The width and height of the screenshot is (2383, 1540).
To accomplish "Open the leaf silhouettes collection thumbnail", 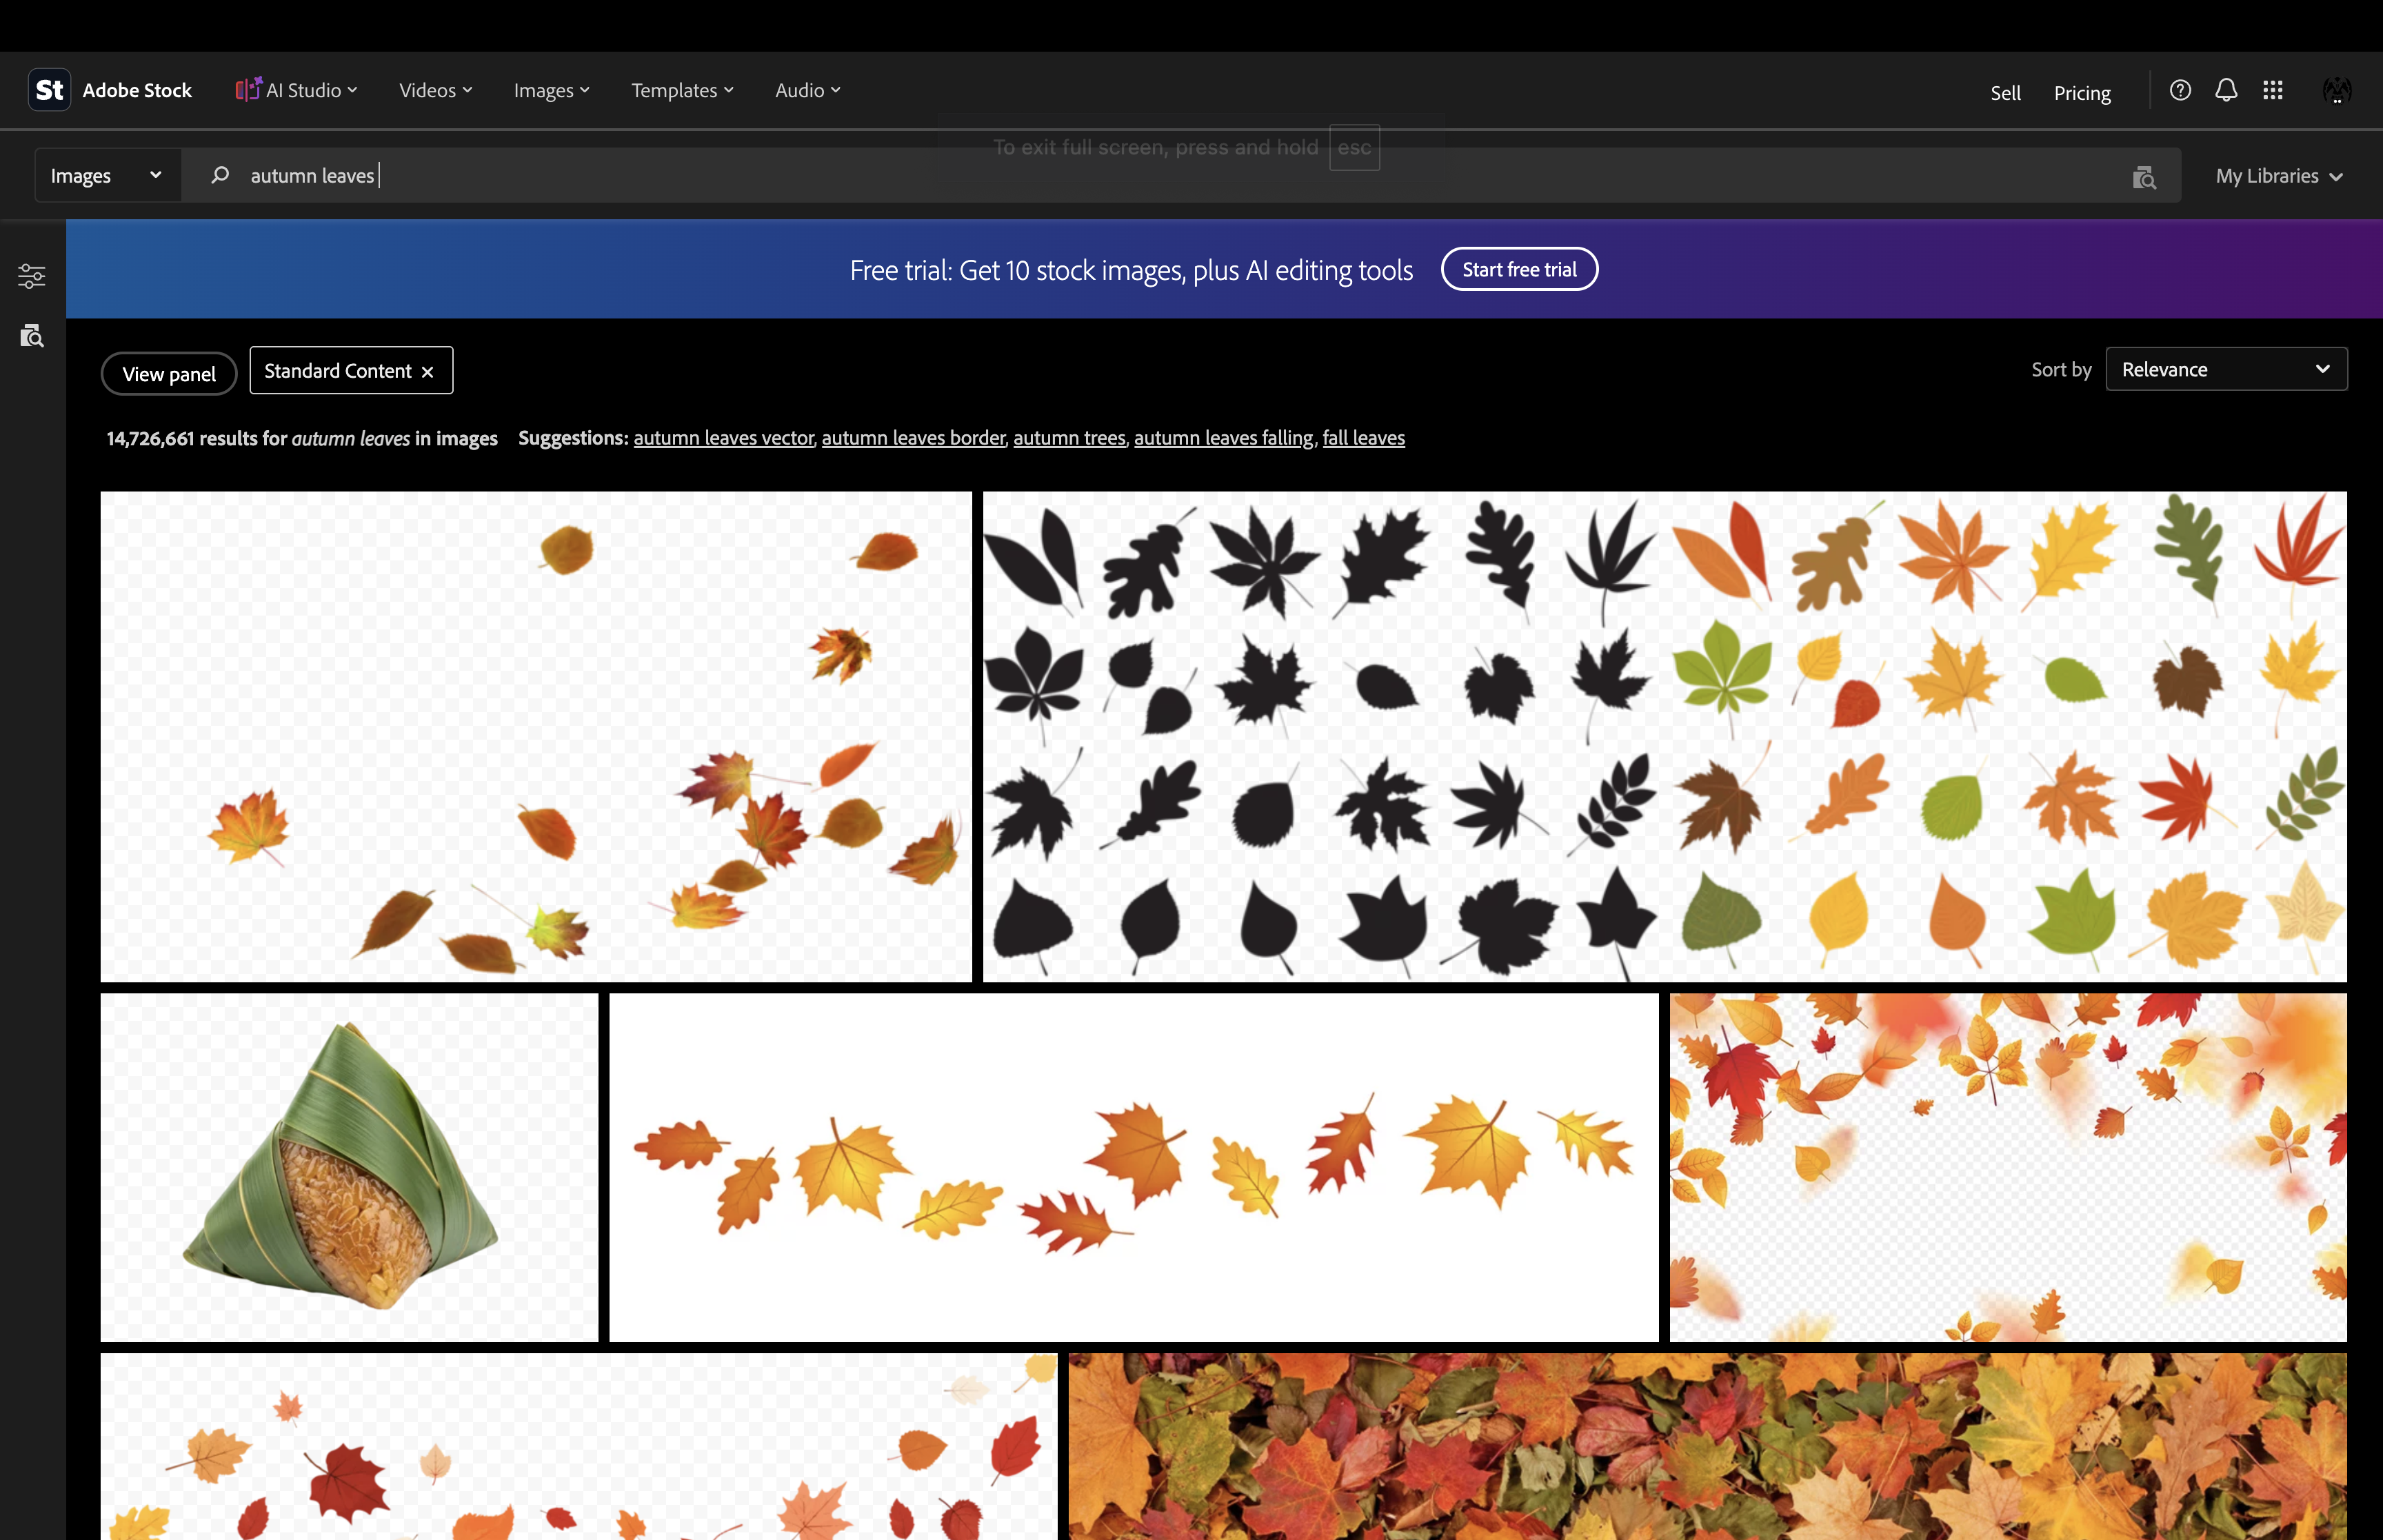I will tap(1664, 736).
